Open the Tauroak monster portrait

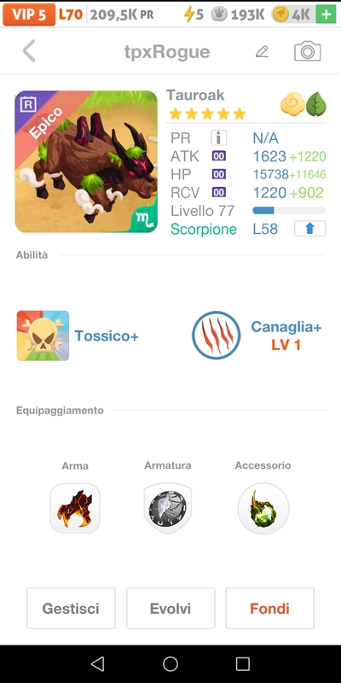(x=86, y=161)
